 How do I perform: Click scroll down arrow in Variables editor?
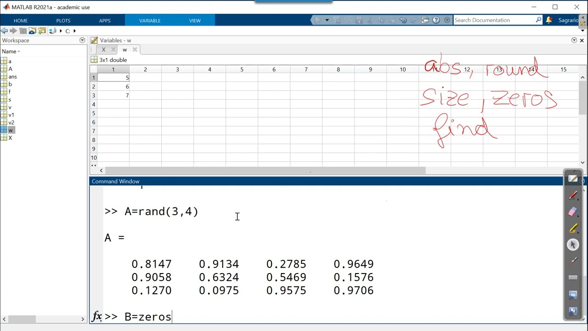[x=583, y=162]
